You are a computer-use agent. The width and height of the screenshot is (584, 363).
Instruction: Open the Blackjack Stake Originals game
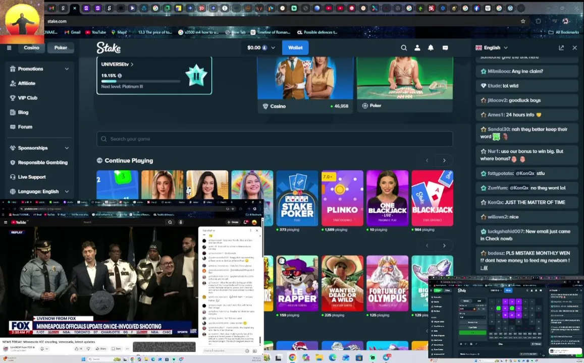coord(433,198)
